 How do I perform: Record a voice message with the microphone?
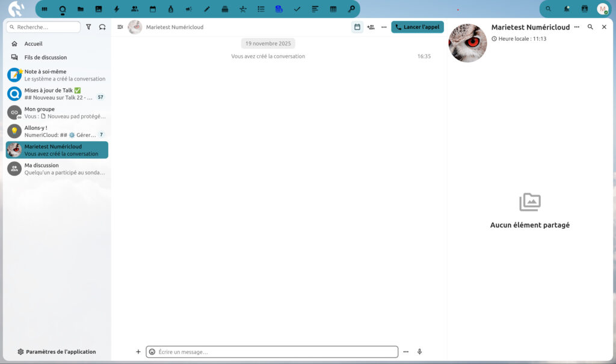click(419, 352)
